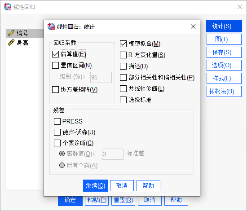The image size is (247, 211).
Task: Open 样式(L)... in 线性回归 window
Action: 224,78
